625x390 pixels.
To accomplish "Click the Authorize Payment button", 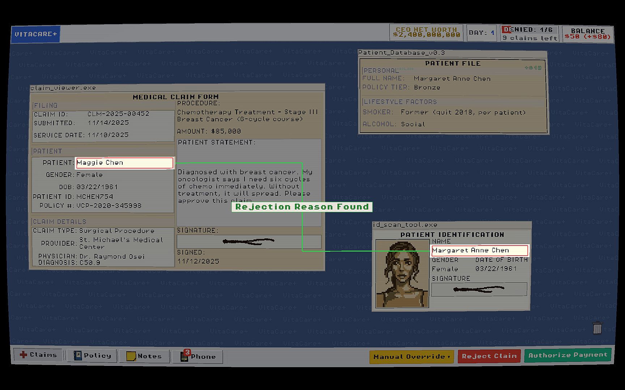I will click(568, 355).
